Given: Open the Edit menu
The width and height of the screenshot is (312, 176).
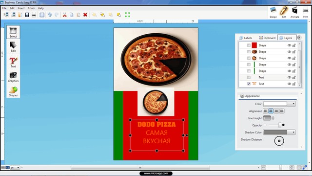Looking at the screenshot, I should point(12,8).
